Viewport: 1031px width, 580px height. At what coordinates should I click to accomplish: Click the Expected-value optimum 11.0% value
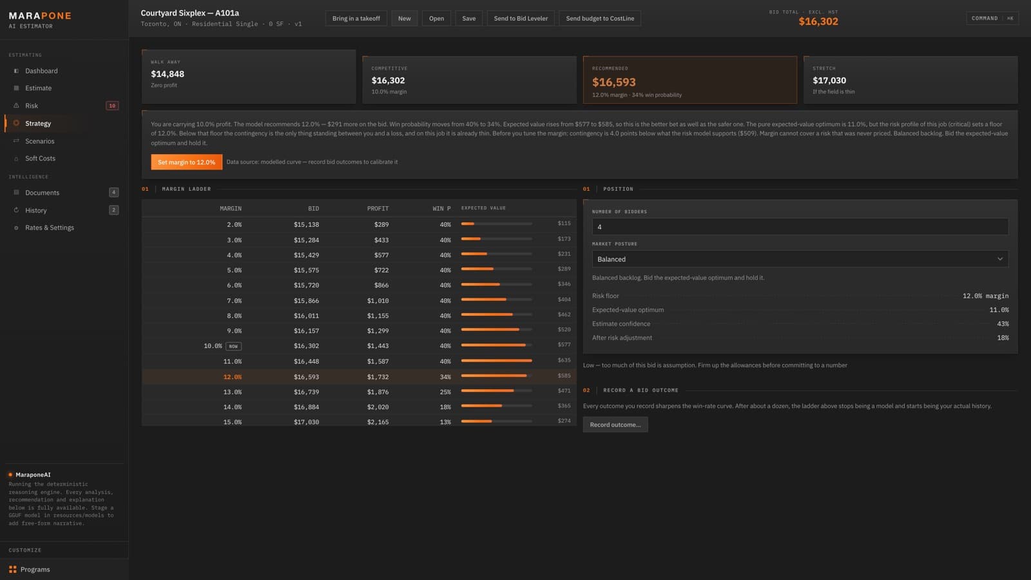click(x=999, y=310)
